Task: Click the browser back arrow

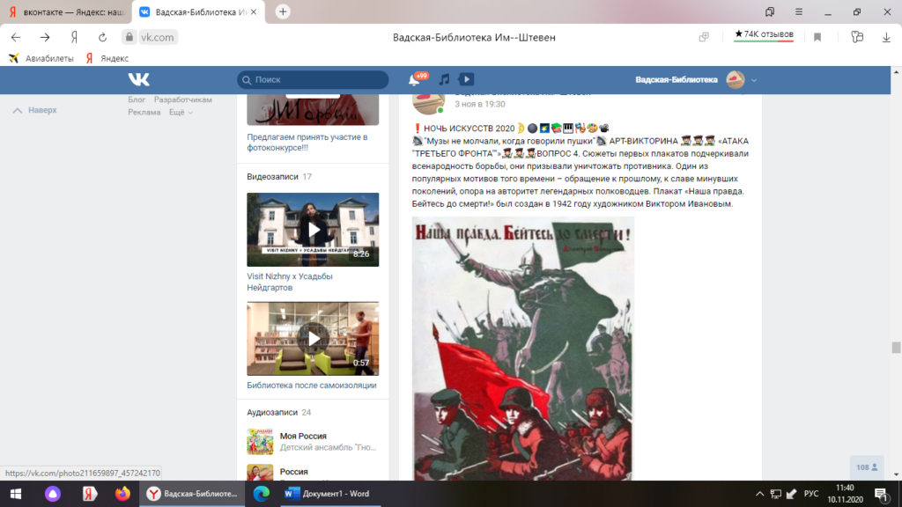Action: point(16,37)
